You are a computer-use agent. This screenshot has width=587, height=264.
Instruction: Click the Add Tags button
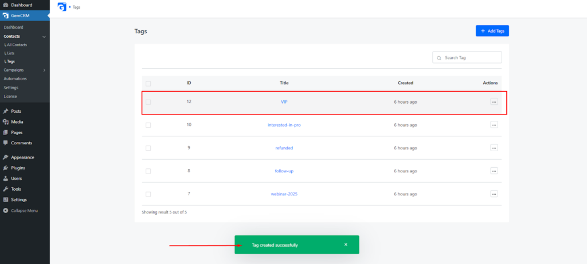click(x=492, y=31)
